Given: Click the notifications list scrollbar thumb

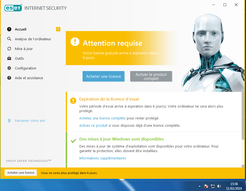Looking at the screenshot, I should (243, 116).
